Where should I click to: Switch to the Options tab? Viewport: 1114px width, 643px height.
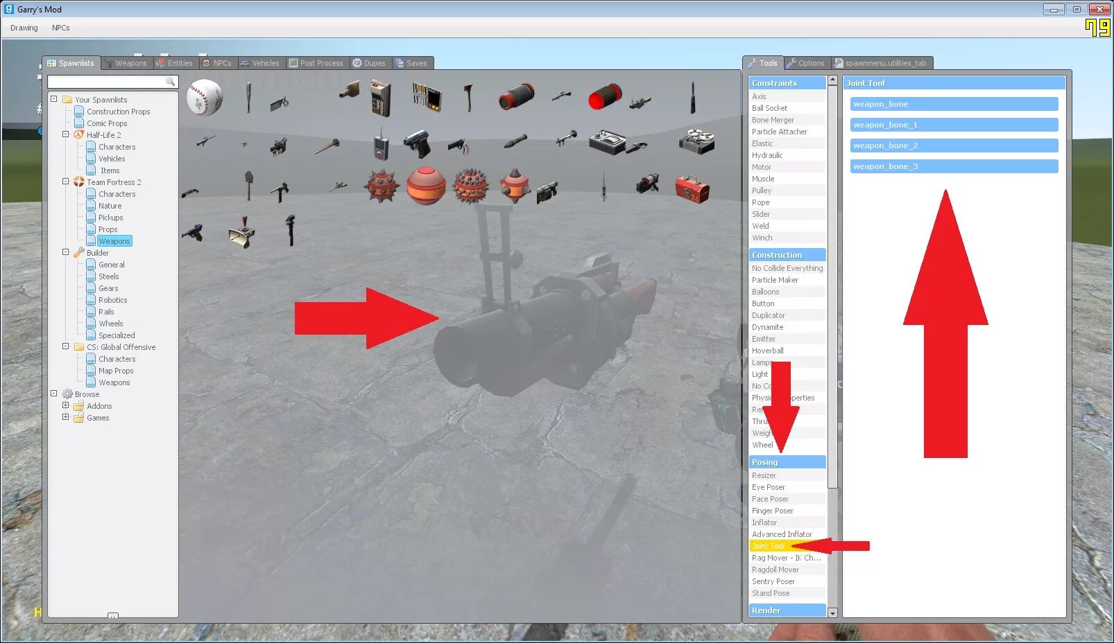point(807,63)
